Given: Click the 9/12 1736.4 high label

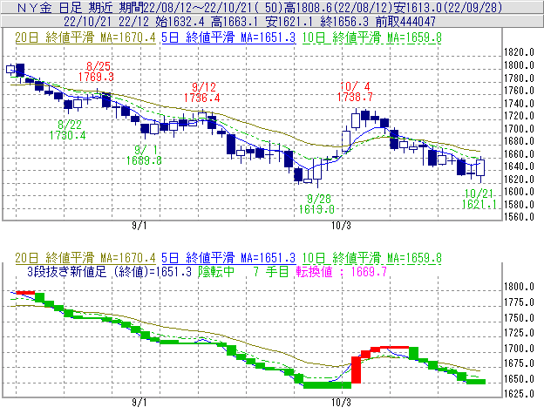Looking at the screenshot, I should tap(202, 92).
